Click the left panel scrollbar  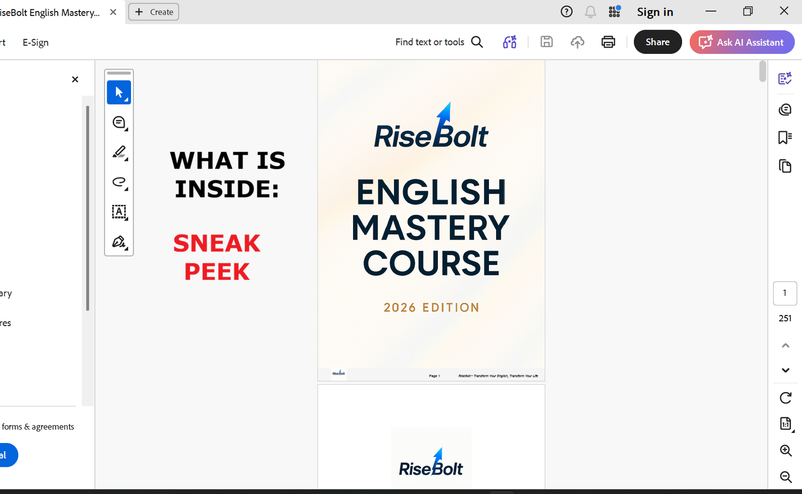[x=87, y=208]
